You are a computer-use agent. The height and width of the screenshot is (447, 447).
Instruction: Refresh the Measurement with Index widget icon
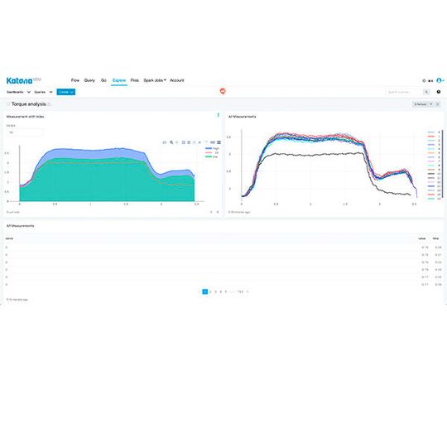(x=211, y=212)
